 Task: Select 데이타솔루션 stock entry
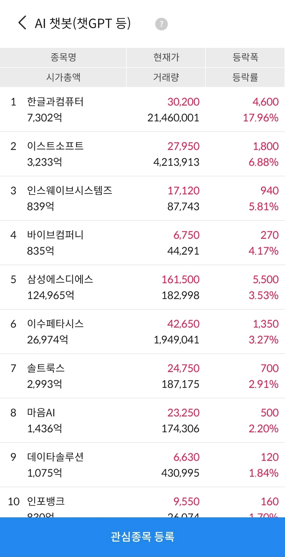[x=142, y=465]
